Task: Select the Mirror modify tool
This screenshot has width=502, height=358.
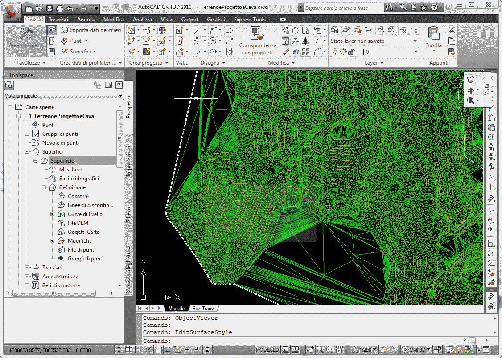Action: 306,41
